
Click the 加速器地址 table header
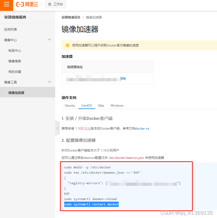(x=75, y=67)
